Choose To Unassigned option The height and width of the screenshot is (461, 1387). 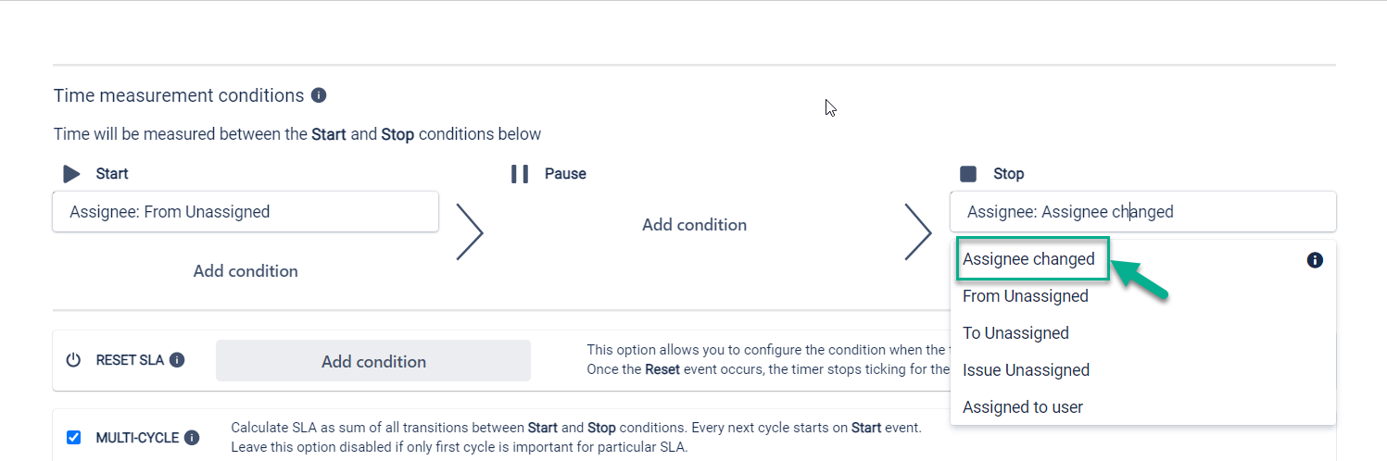[x=1015, y=333]
